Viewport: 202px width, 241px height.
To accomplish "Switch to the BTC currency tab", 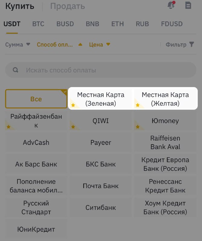I will [38, 24].
